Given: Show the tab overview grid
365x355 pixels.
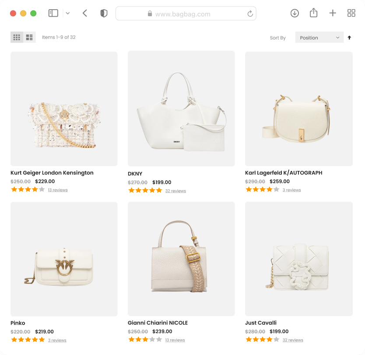Looking at the screenshot, I should pos(351,13).
